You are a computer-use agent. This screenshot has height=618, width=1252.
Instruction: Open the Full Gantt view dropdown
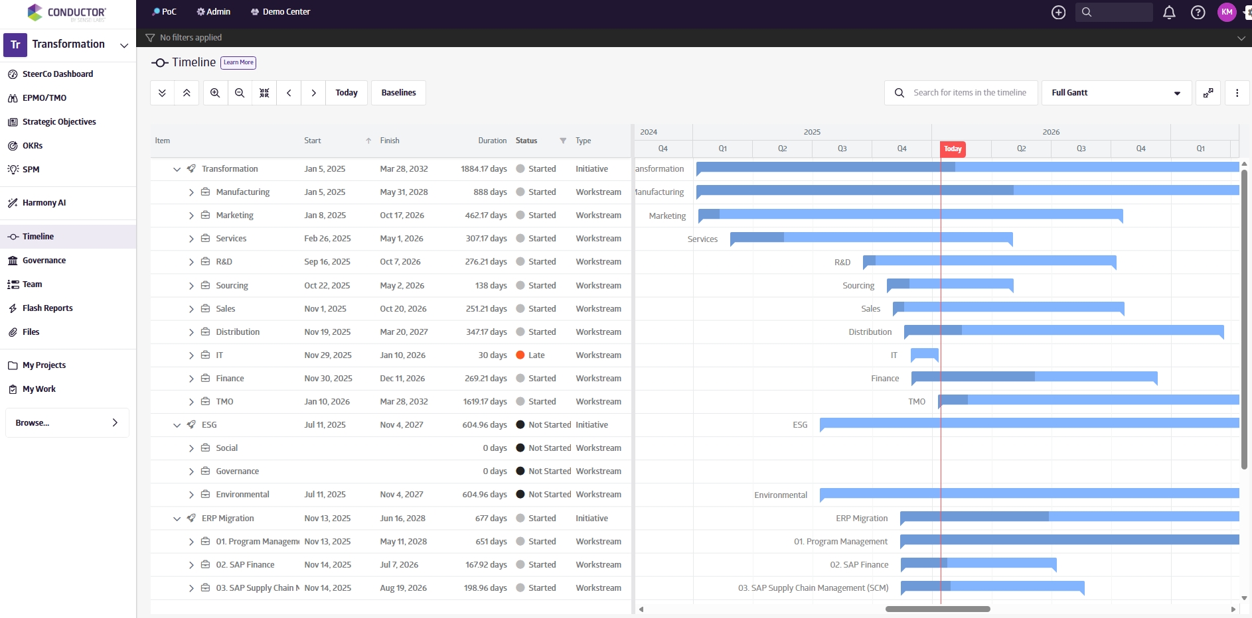tap(1117, 93)
